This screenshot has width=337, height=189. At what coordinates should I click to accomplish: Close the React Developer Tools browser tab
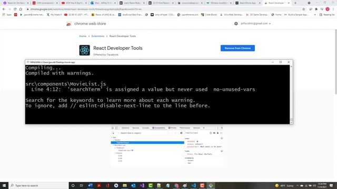(x=289, y=3)
